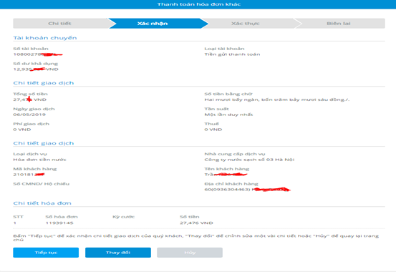This screenshot has height=272, width=396.
Task: Click the Tiền gửi thanh toán value
Action: 232,54
